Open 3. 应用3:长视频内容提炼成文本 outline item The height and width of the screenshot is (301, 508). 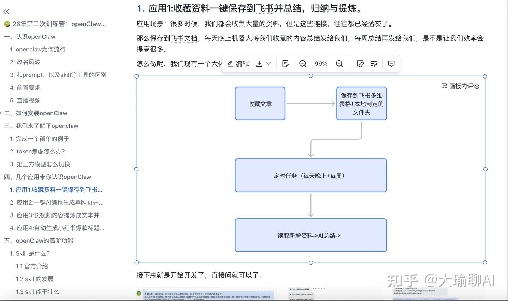coord(57,215)
